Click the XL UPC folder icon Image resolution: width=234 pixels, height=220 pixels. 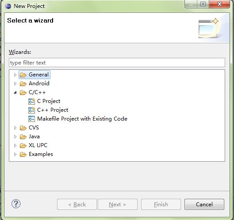pyautogui.click(x=23, y=145)
